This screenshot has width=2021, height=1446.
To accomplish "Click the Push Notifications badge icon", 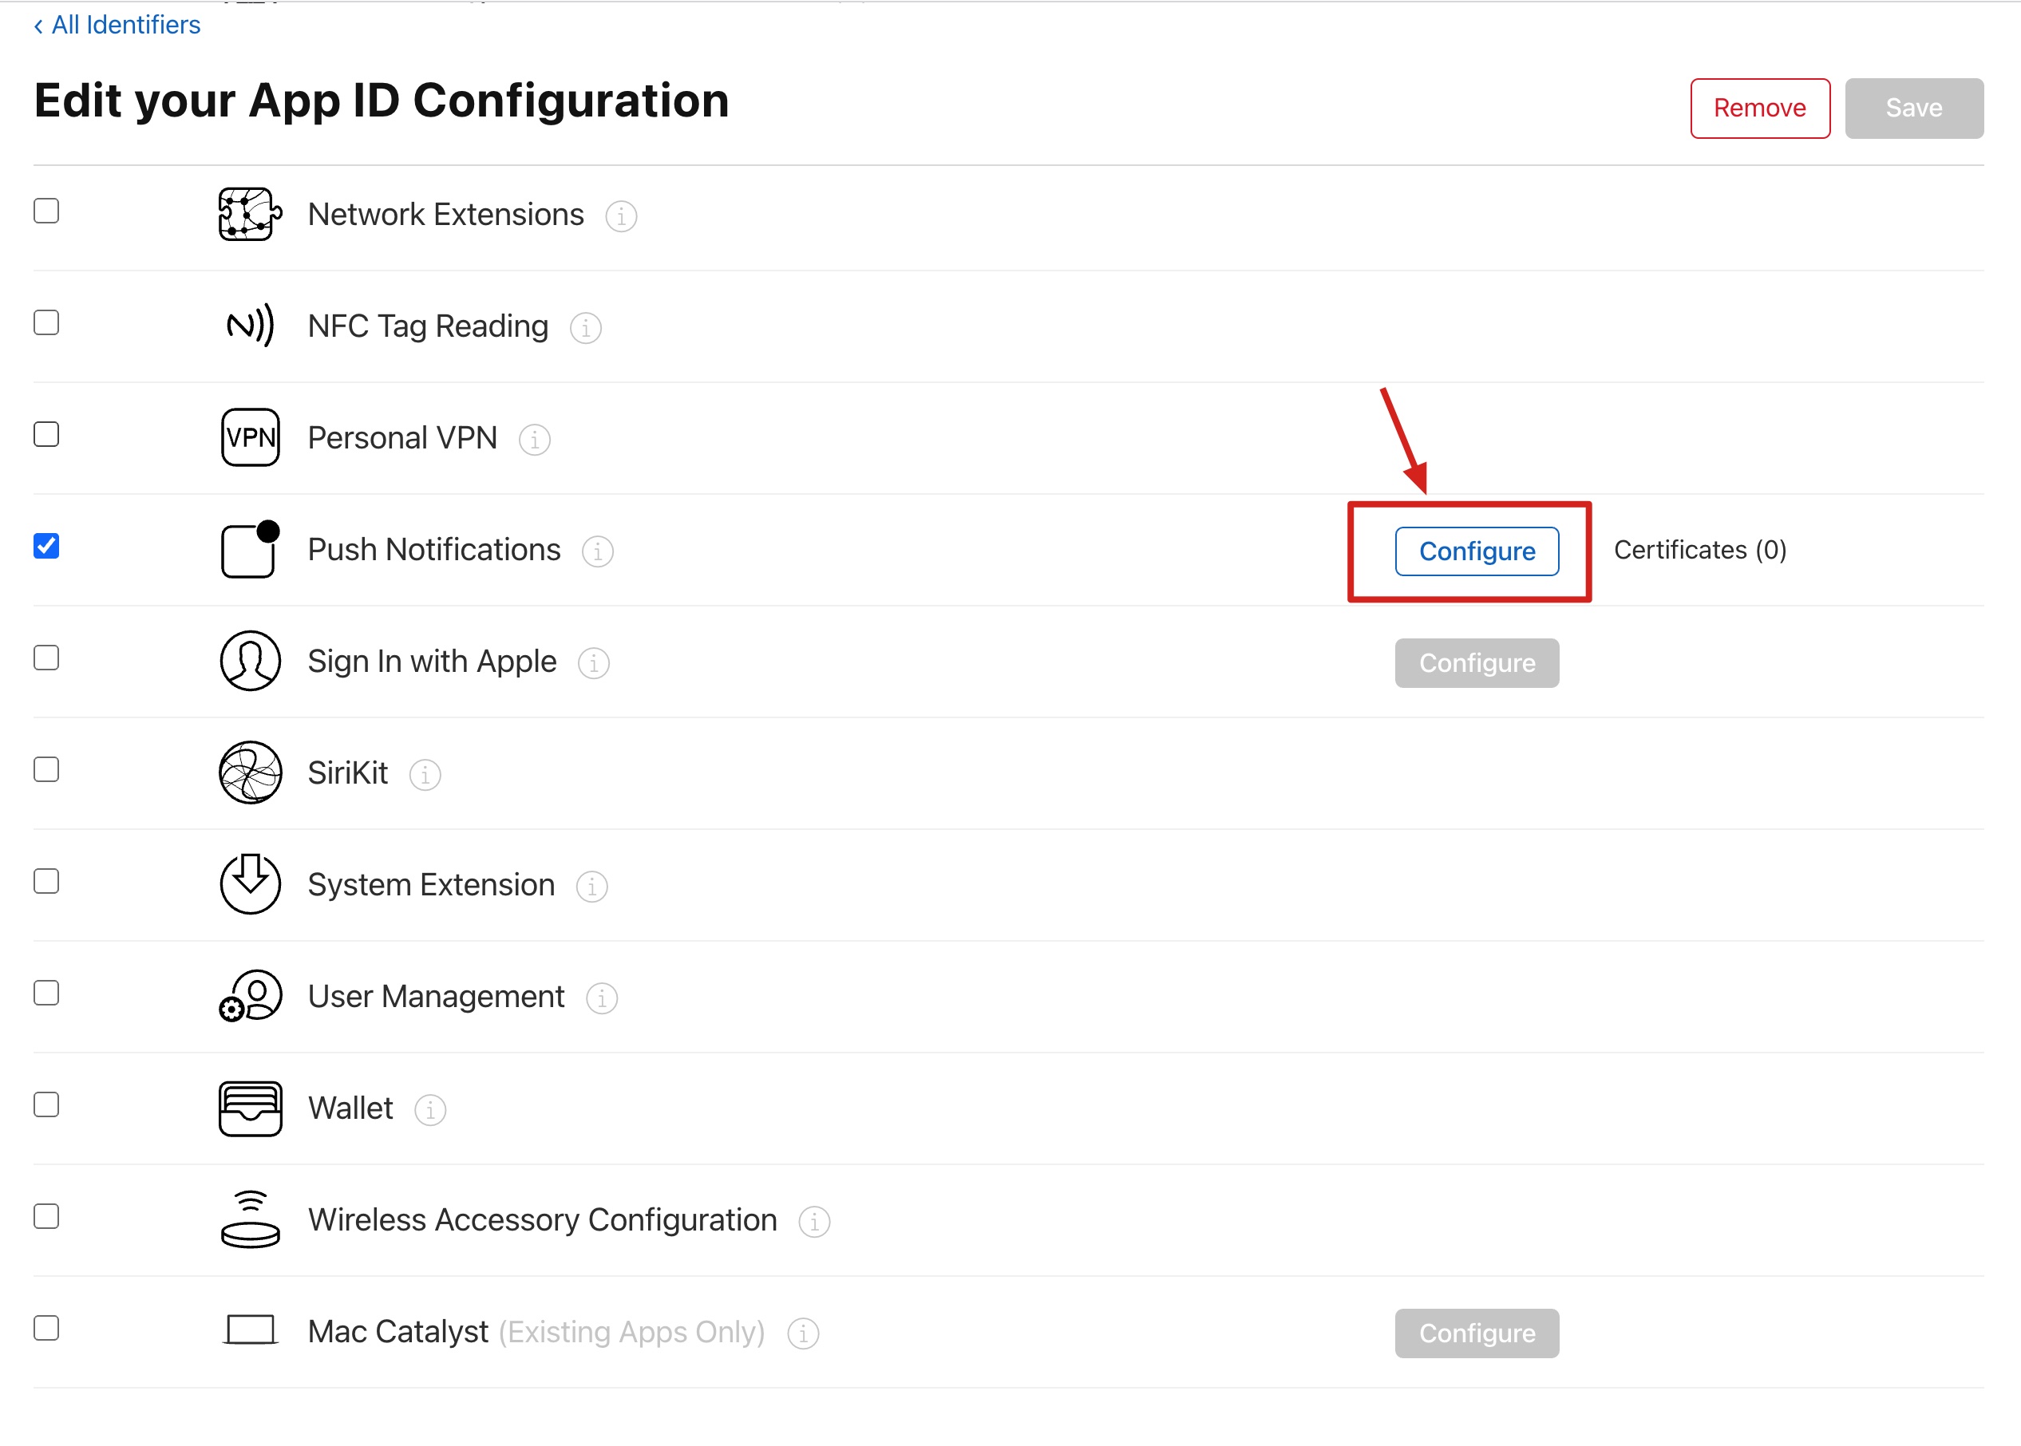I will [249, 549].
